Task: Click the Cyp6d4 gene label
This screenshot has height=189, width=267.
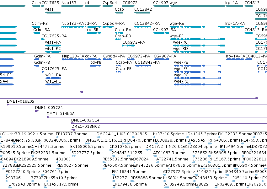Action: (x=110, y=3)
